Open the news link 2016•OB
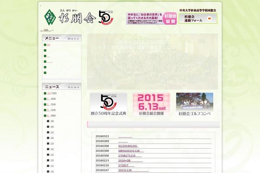Screen dimensions: 260x173 130,160
